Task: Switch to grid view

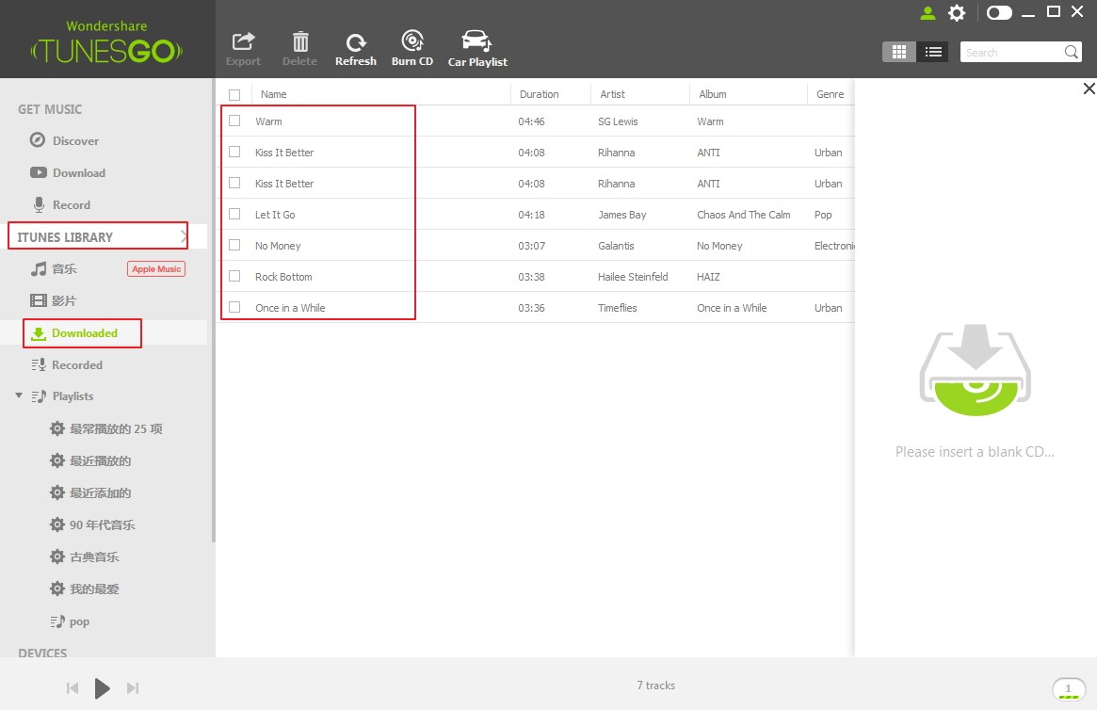Action: tap(899, 52)
